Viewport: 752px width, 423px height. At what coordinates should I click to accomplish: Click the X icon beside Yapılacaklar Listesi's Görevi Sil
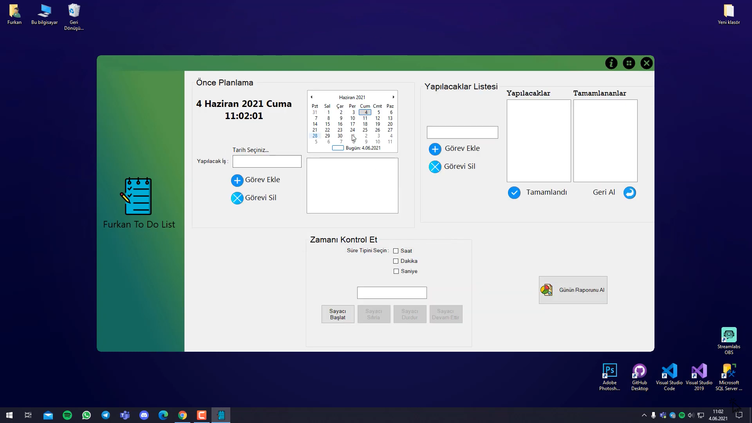(x=435, y=167)
